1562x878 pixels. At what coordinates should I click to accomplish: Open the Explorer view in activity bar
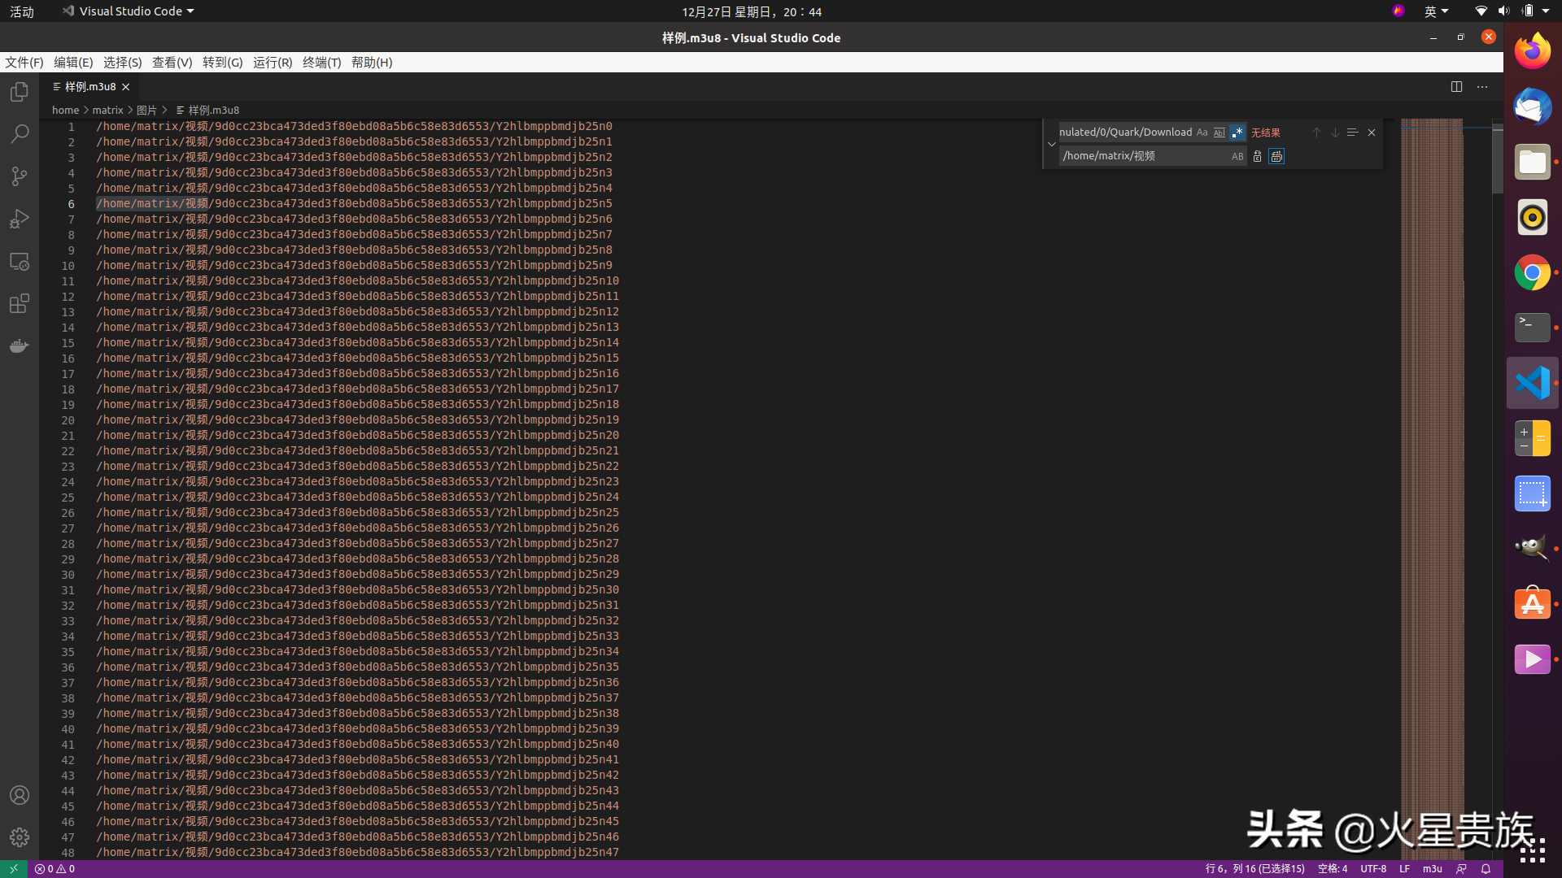[20, 92]
